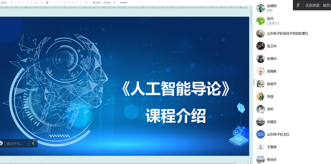Open the 排列 arrange dropdown

pyautogui.click(x=107, y=3)
